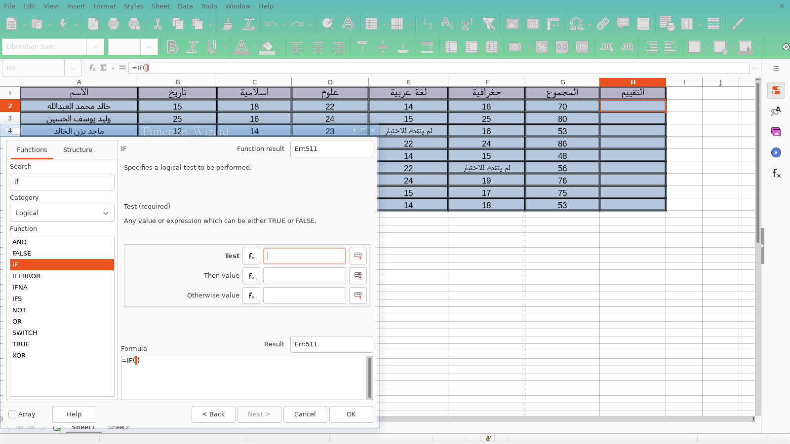Enable the Array checkbox
790x444 pixels.
click(13, 414)
